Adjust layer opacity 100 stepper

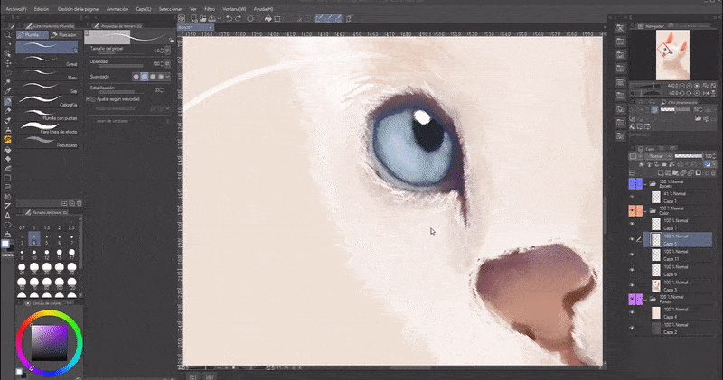point(715,156)
